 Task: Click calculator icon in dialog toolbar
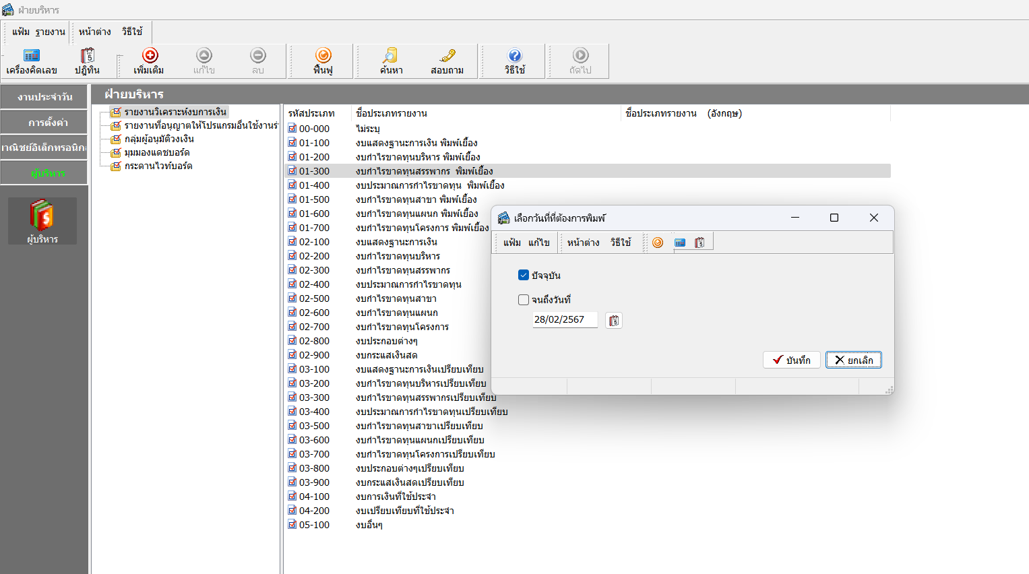pyautogui.click(x=680, y=243)
